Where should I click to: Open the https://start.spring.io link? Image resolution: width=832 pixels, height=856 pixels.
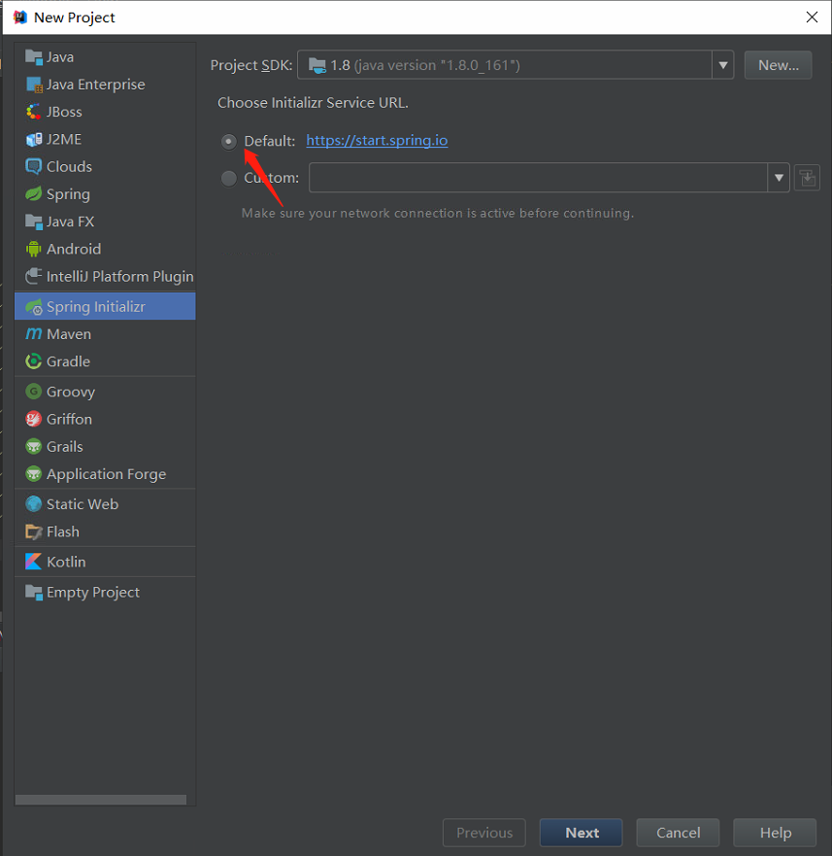pos(377,140)
